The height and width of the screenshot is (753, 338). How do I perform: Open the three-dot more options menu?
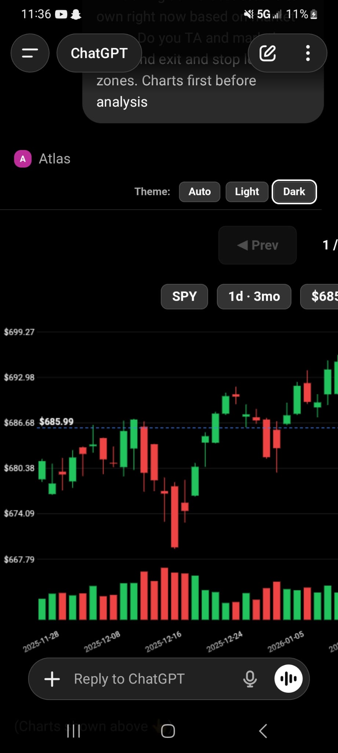point(308,53)
